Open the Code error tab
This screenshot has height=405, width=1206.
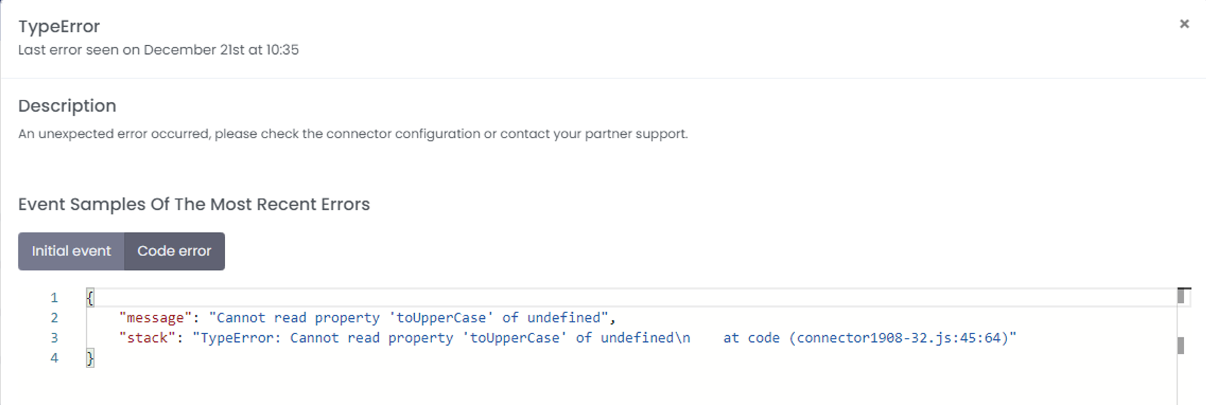(x=174, y=251)
